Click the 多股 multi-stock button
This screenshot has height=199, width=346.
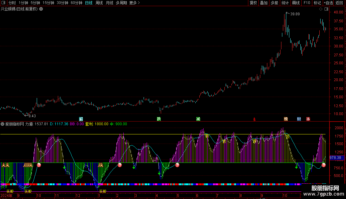[x=275, y=3]
